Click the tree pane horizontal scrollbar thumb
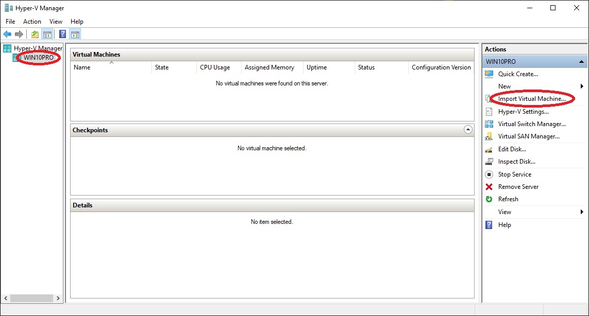 (31, 299)
